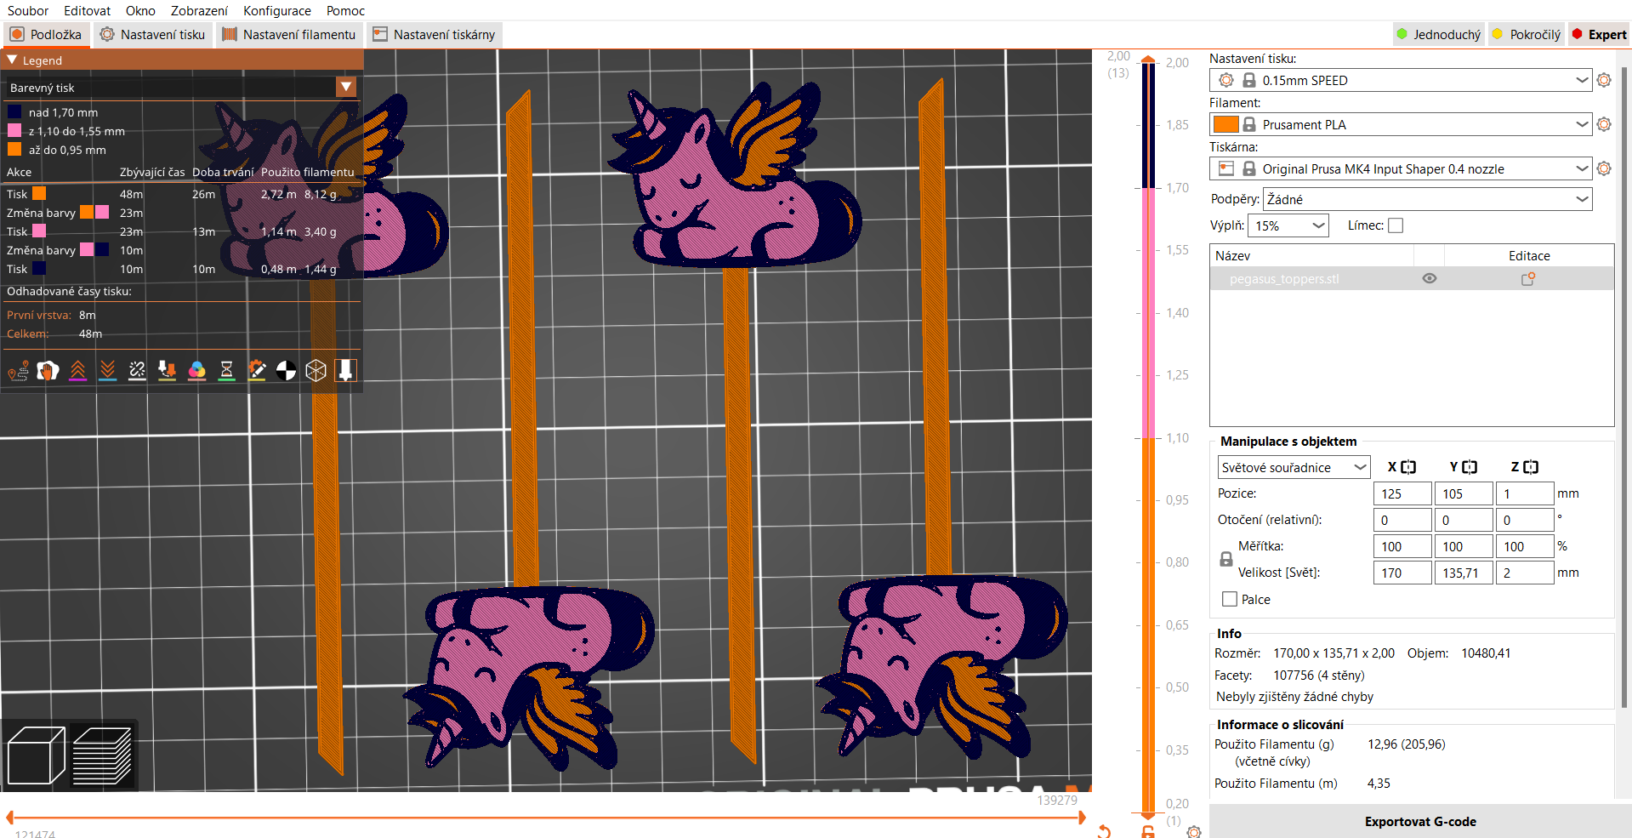Open settings gear beside Prusament PLA
This screenshot has width=1632, height=838.
click(x=1604, y=124)
